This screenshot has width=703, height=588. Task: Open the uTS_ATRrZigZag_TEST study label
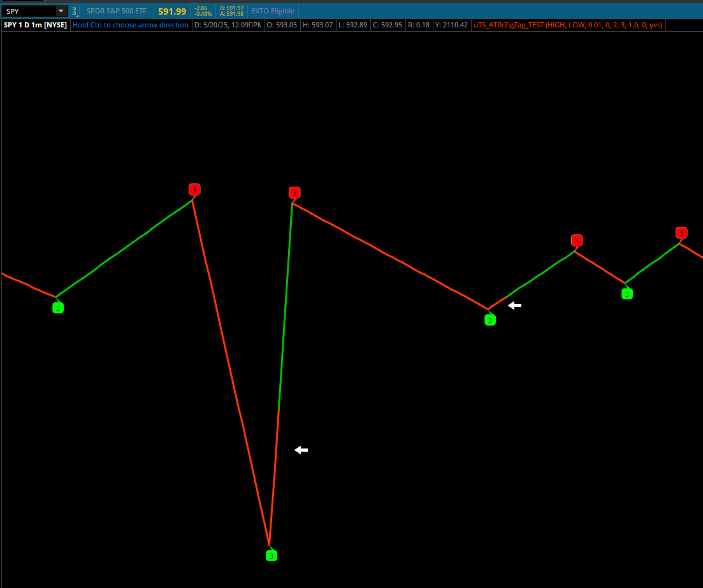(x=569, y=25)
